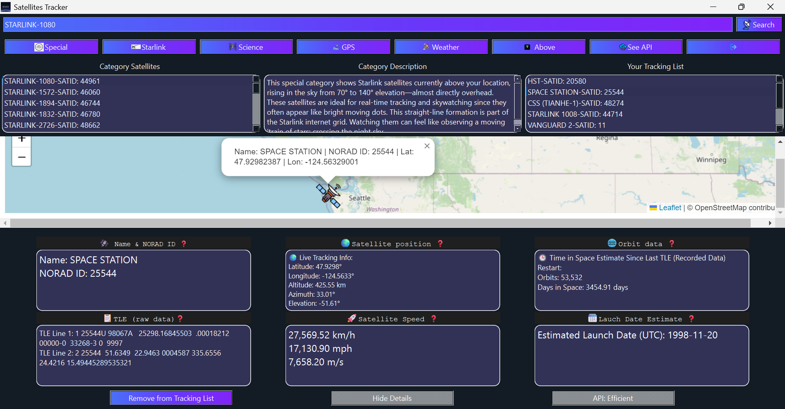The image size is (785, 409).
Task: Click the Orbits: 53,532 value
Action: pos(560,278)
